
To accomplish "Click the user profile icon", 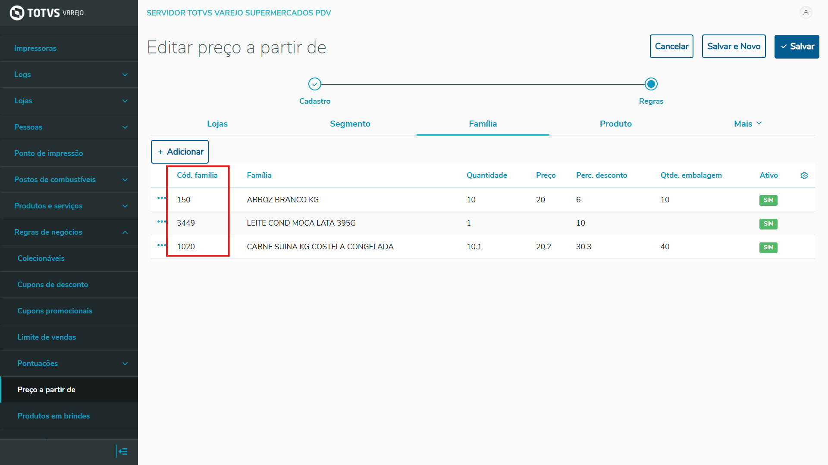I will click(x=806, y=12).
